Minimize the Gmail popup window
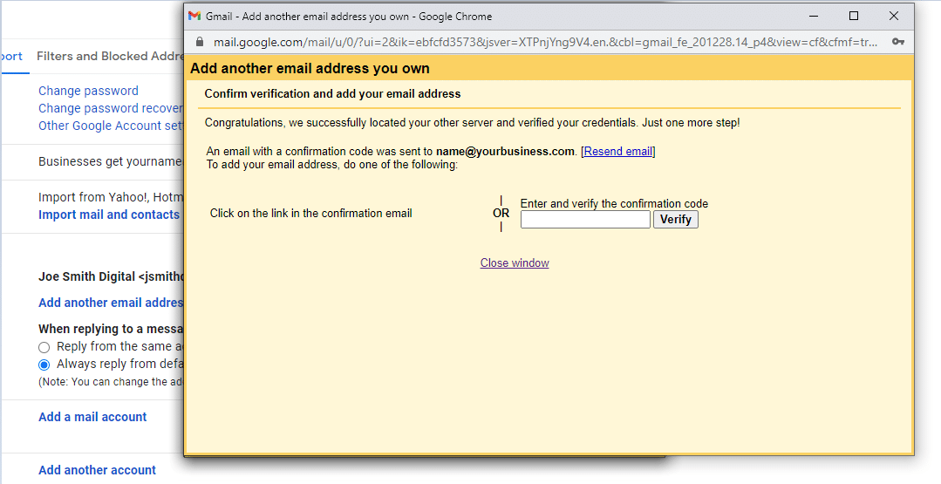 tap(813, 16)
